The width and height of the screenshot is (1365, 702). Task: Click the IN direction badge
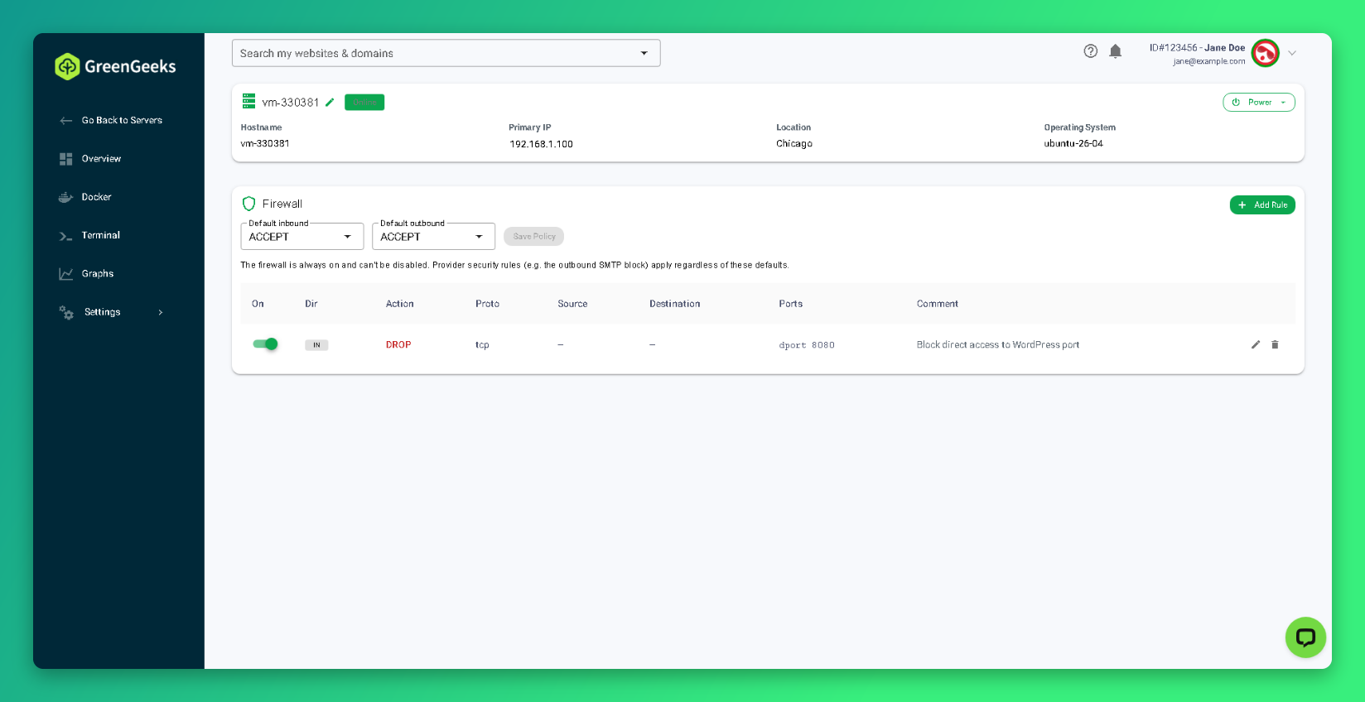click(316, 345)
